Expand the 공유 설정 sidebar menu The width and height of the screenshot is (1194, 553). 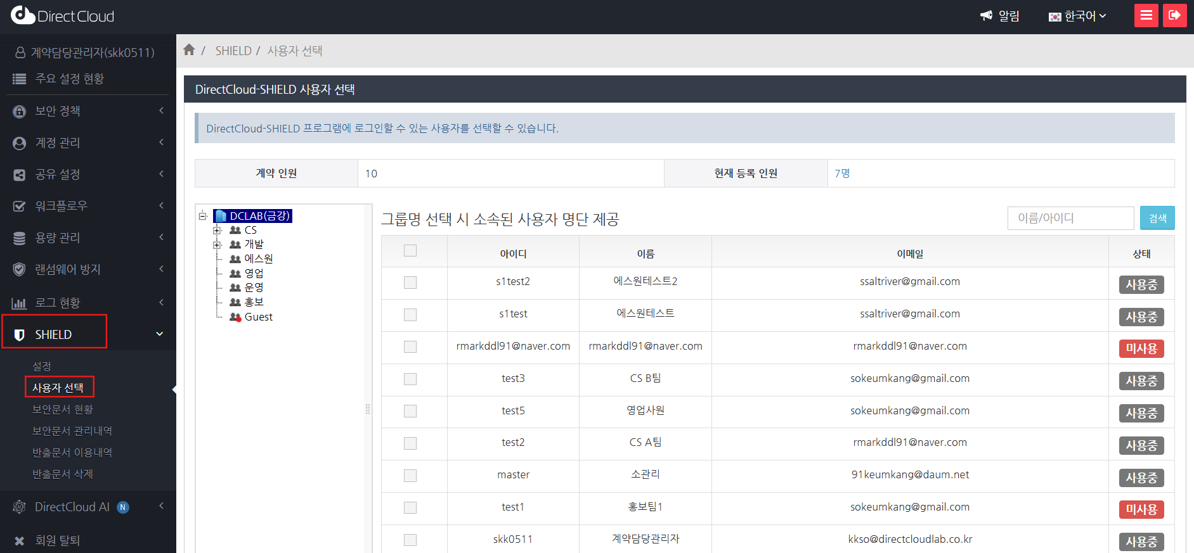click(x=161, y=174)
